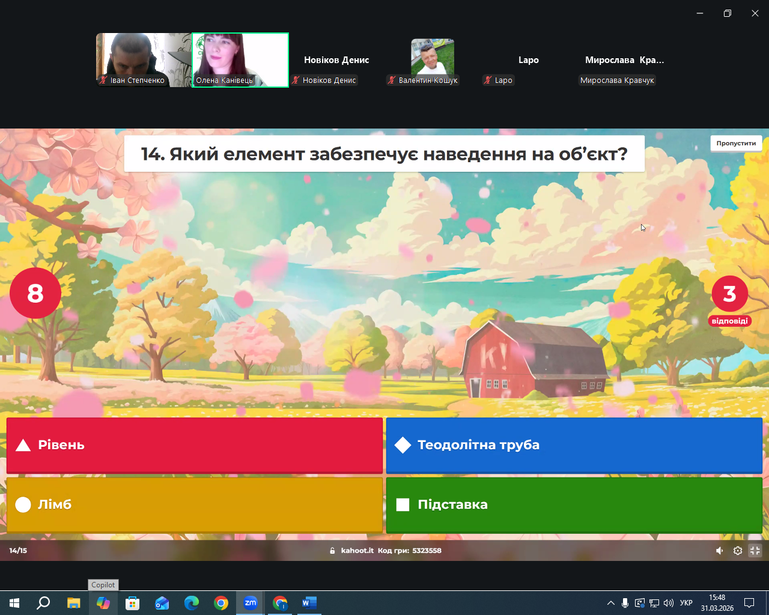
Task: Click the microphone icon in system tray
Action: pos(625,603)
